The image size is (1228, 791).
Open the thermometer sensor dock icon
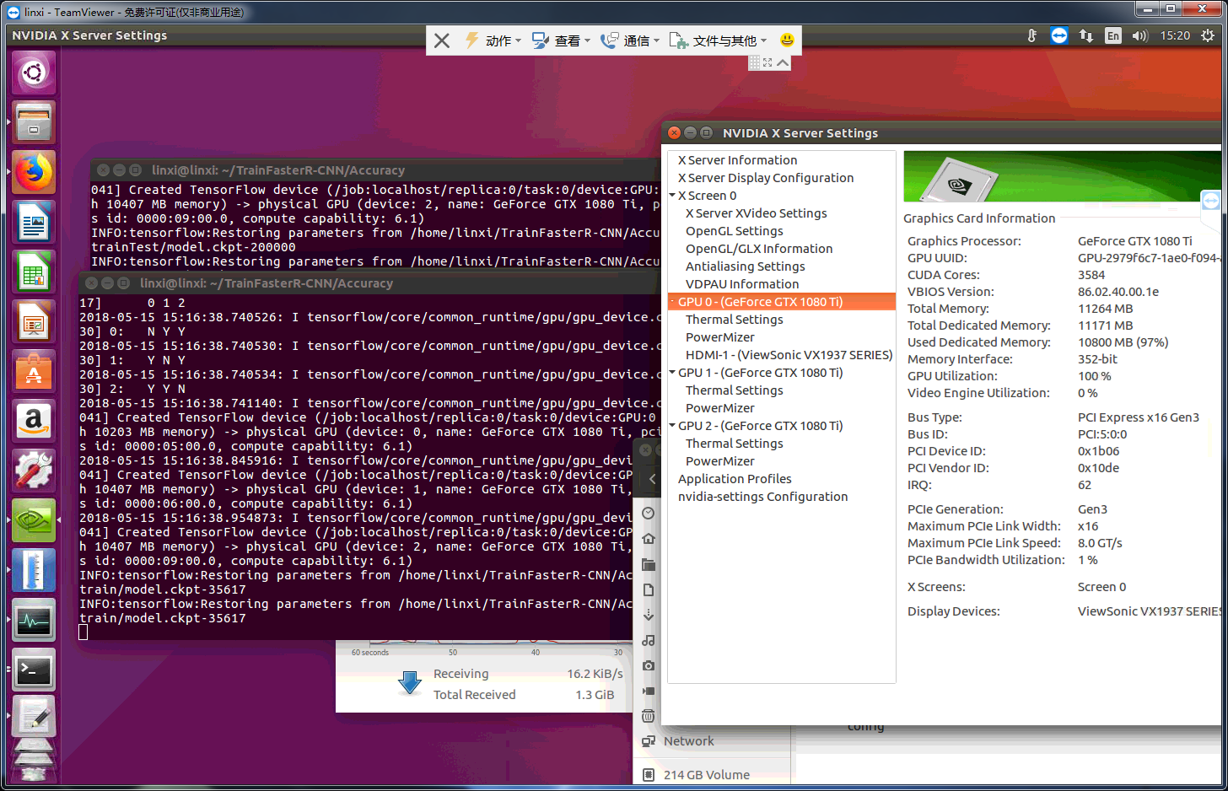pyautogui.click(x=34, y=570)
